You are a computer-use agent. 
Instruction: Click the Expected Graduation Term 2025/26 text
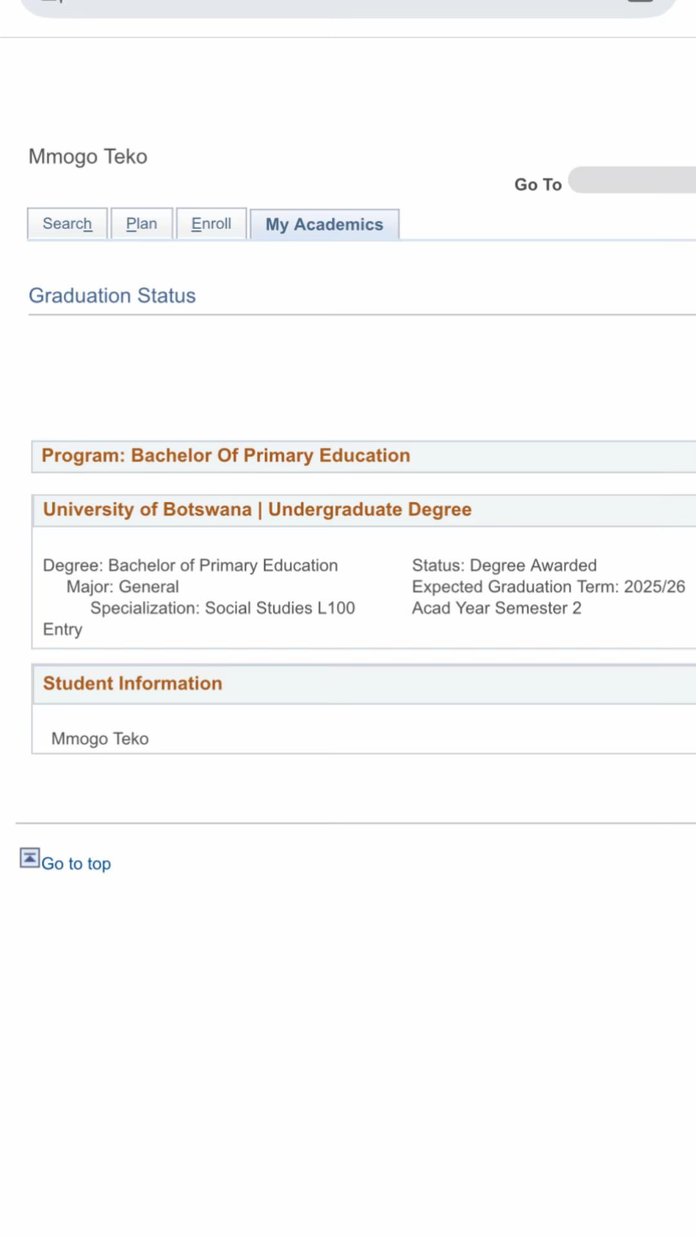pyautogui.click(x=548, y=587)
